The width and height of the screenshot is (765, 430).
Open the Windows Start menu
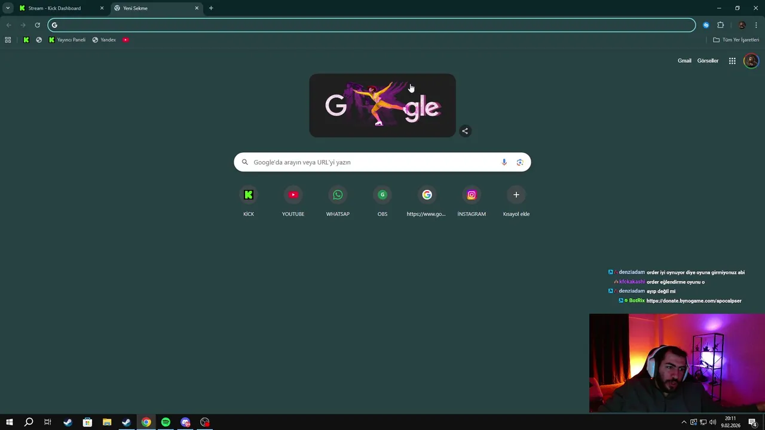click(x=9, y=422)
